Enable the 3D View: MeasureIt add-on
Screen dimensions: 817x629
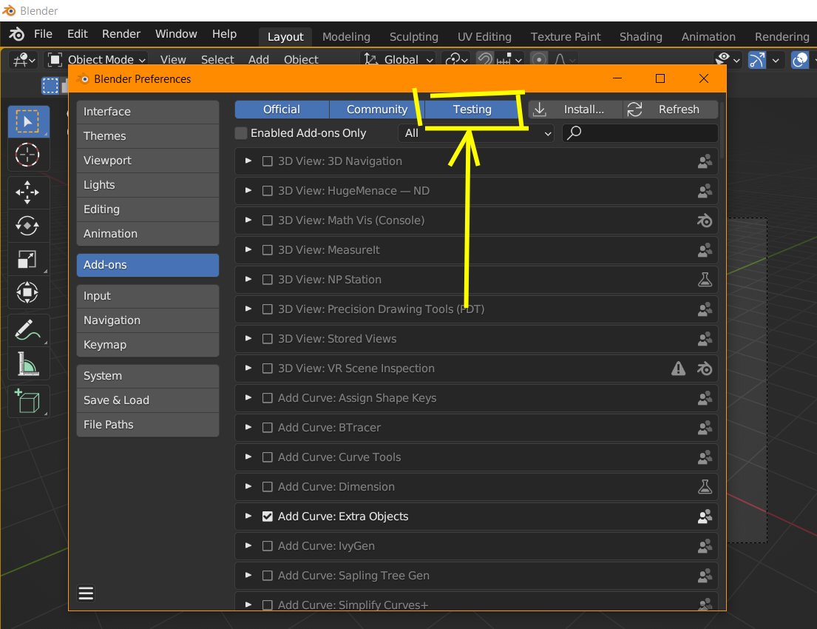[x=268, y=250]
